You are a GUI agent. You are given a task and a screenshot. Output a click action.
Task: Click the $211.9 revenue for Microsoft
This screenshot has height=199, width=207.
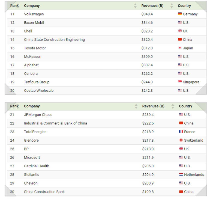tap(148, 158)
